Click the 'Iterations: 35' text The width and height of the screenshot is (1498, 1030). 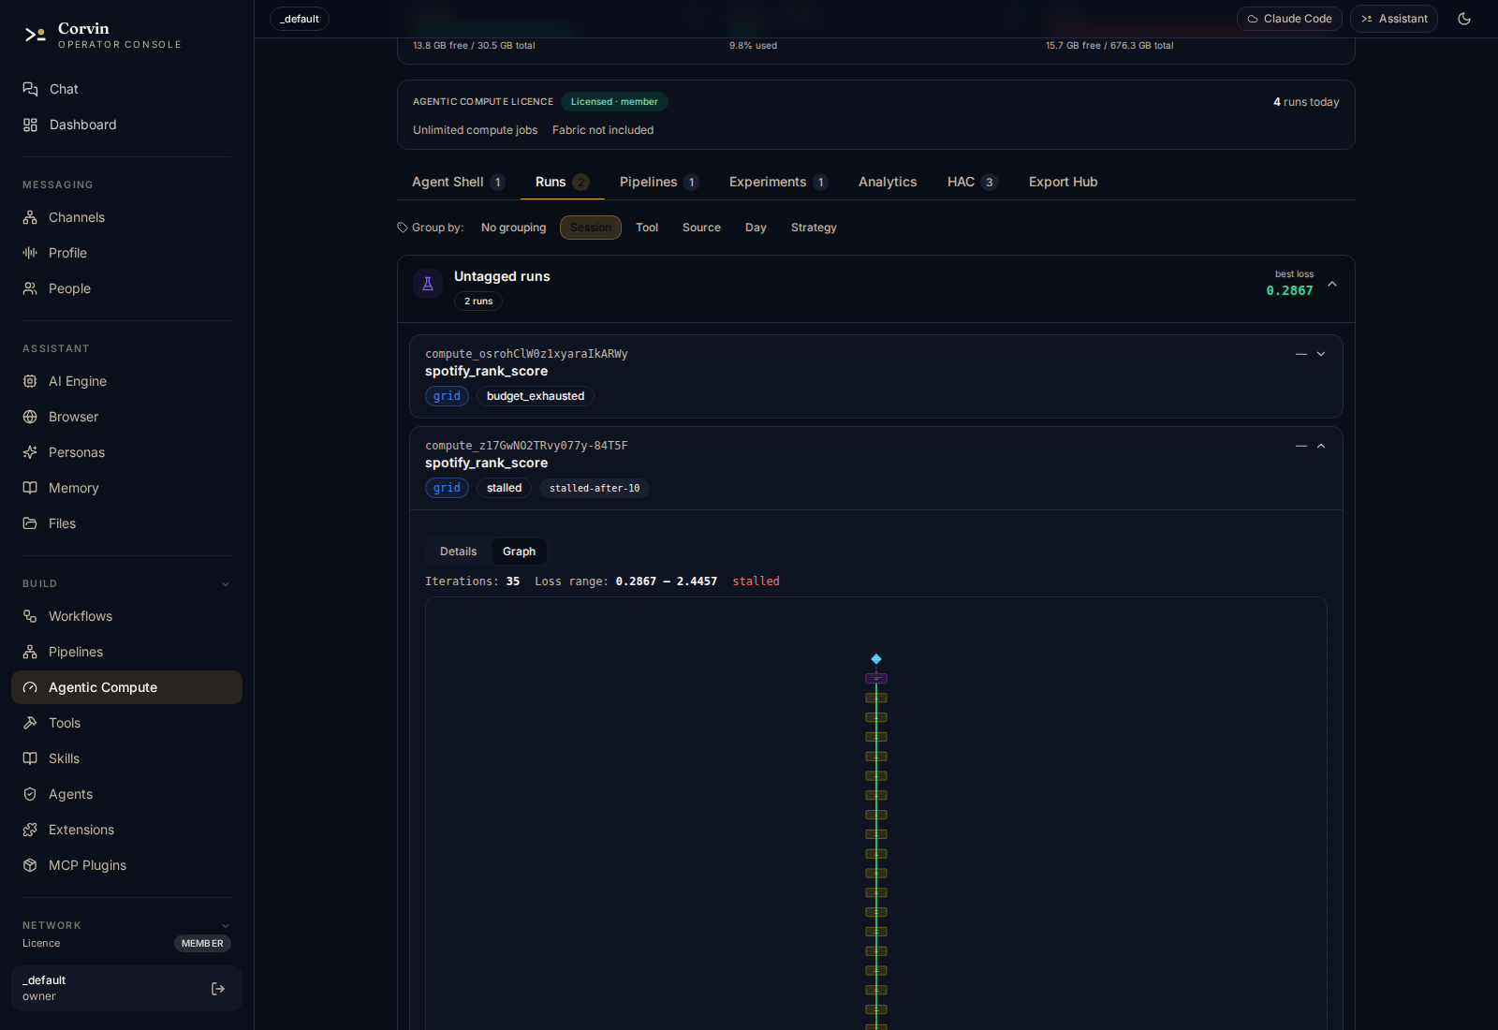coord(472,581)
